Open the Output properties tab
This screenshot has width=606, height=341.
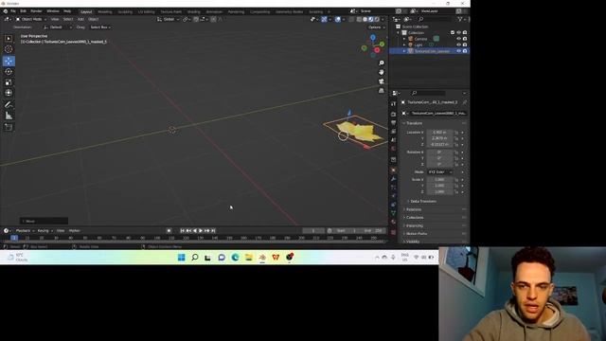(x=394, y=122)
